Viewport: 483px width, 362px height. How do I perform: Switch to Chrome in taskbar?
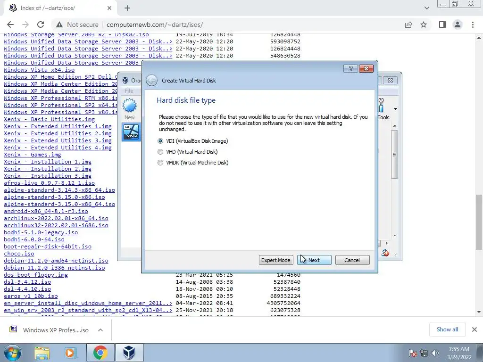point(100,353)
